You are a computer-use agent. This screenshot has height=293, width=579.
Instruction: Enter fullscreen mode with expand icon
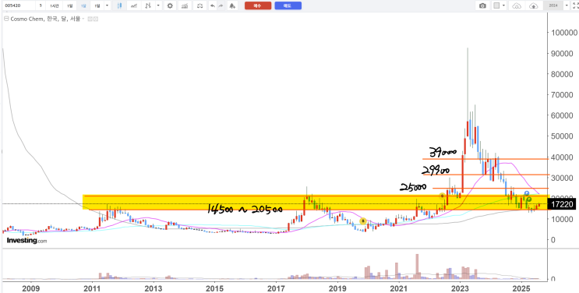coord(575,5)
